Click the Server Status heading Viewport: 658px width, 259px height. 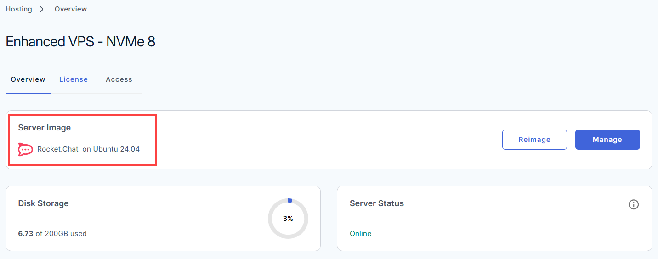pos(377,203)
